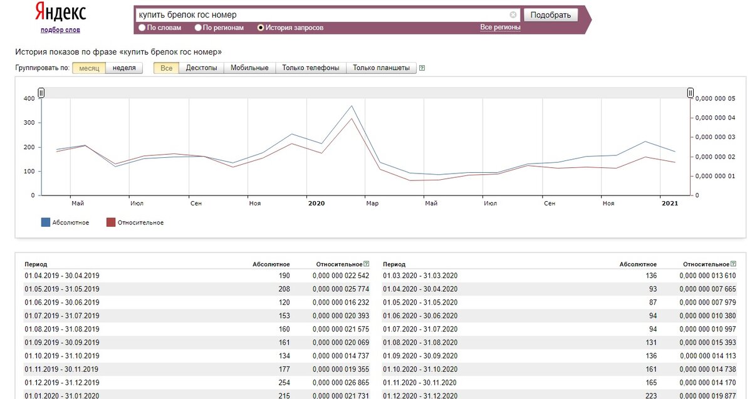
Task: Click the history heading for «купить брелок гос номер»
Action: [x=118, y=52]
